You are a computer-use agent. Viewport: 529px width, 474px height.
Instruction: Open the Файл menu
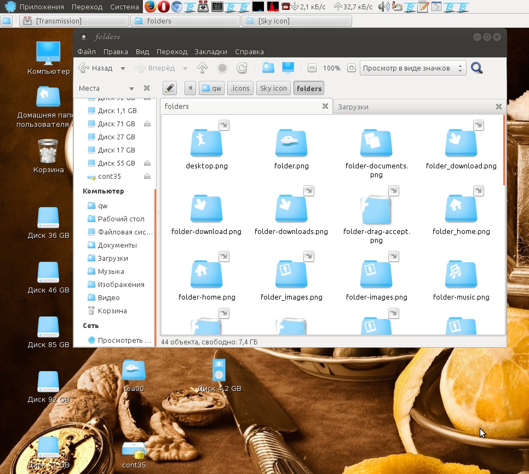pos(87,51)
